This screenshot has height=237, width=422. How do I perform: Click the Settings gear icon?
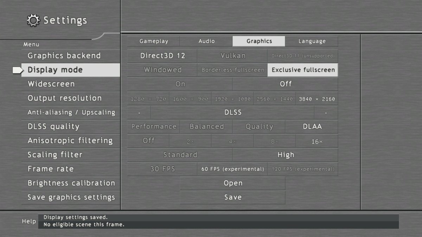[x=33, y=20]
